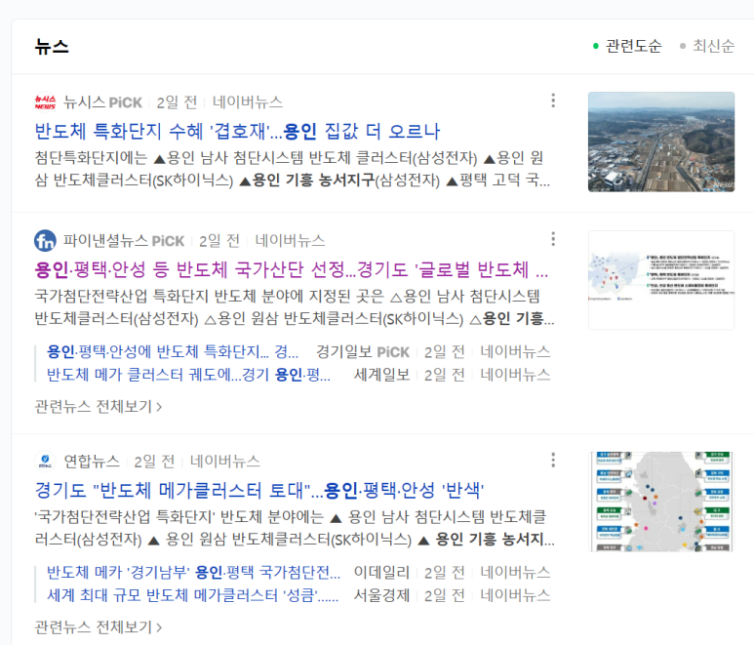Click summary text starting '국가첨단전략산업 특화단지' 반도체 분야에는
This screenshot has height=645, width=754.
click(295, 528)
